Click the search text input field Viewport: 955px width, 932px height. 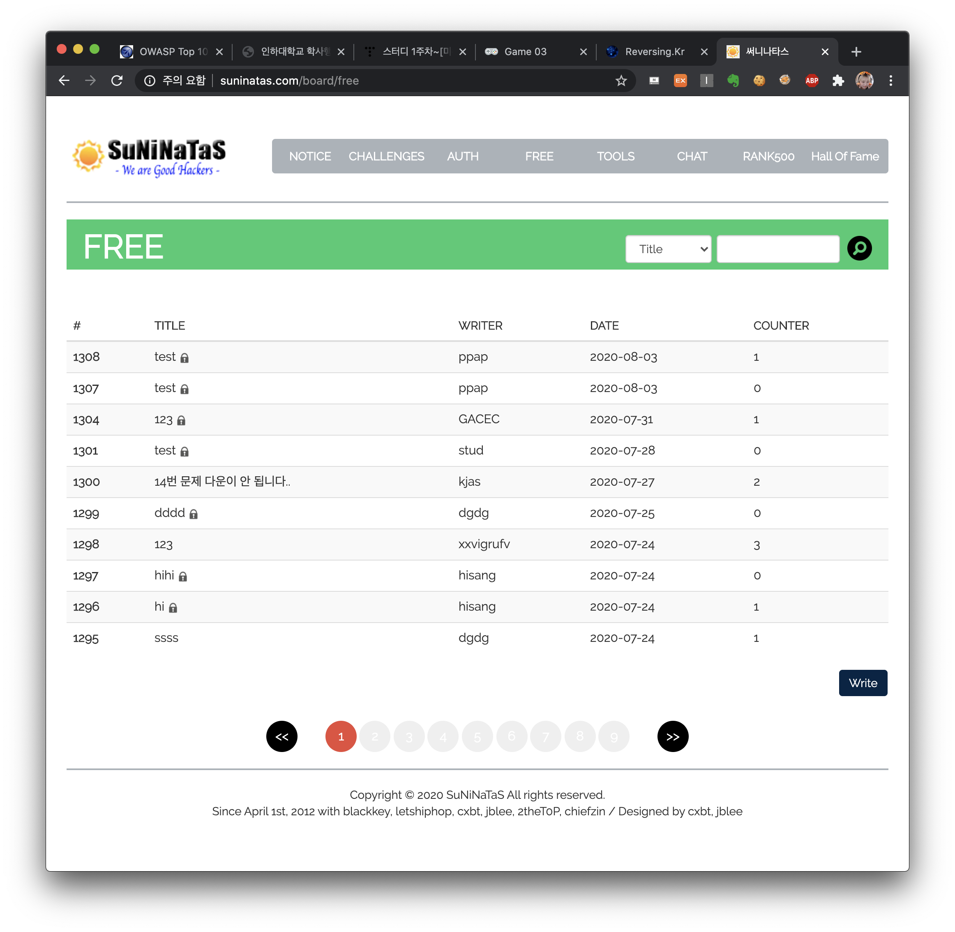pyautogui.click(x=777, y=249)
